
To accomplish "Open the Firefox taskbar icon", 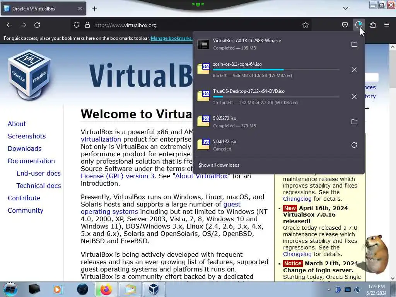I will [106, 289].
